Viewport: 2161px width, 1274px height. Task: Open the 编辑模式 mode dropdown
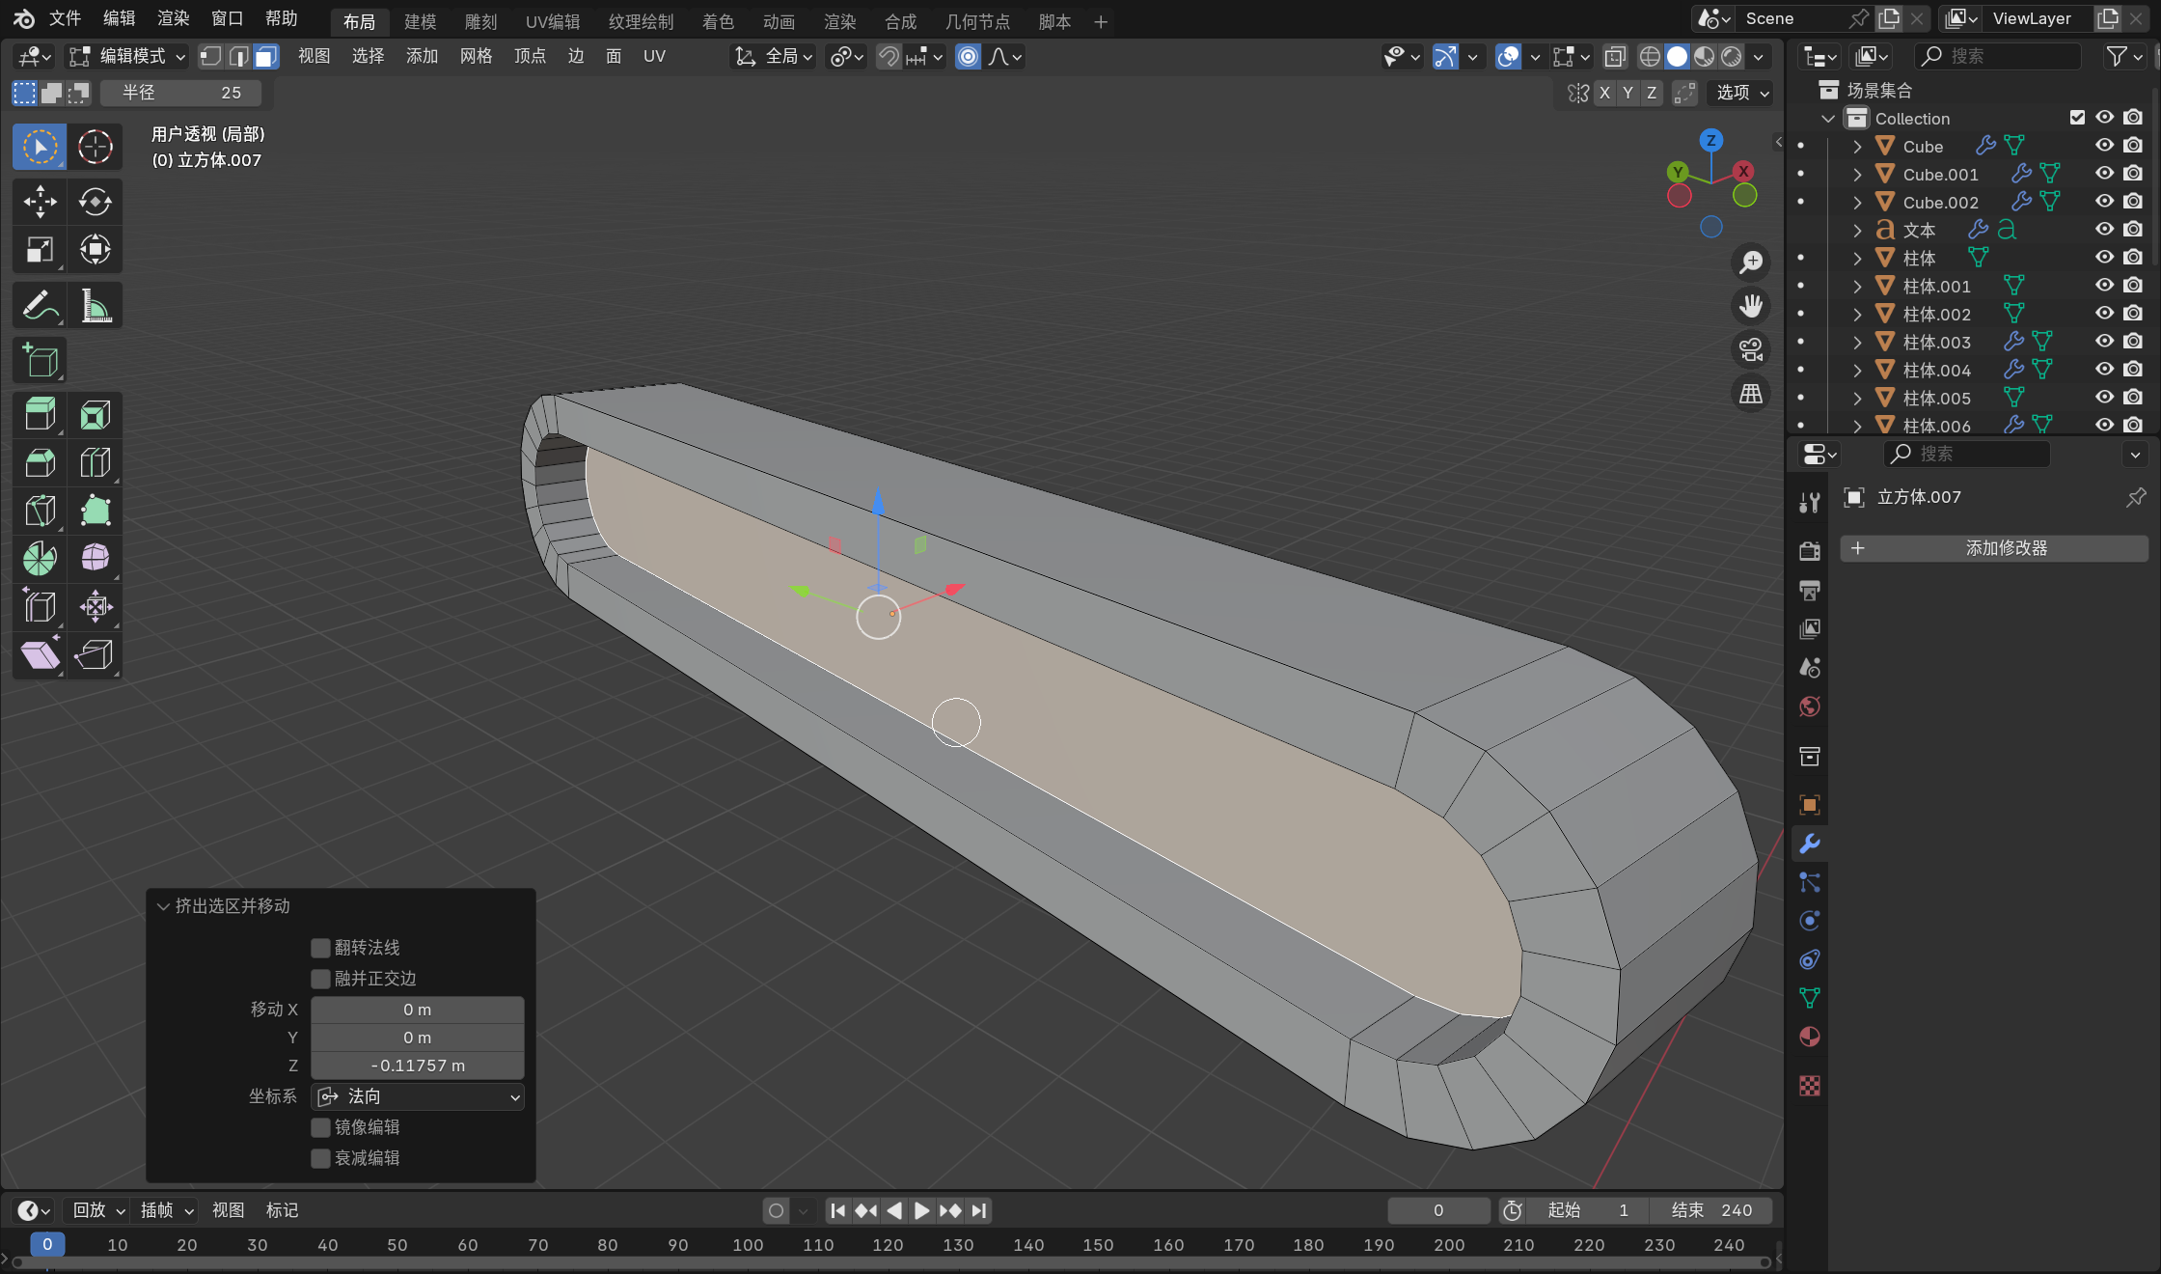128,57
